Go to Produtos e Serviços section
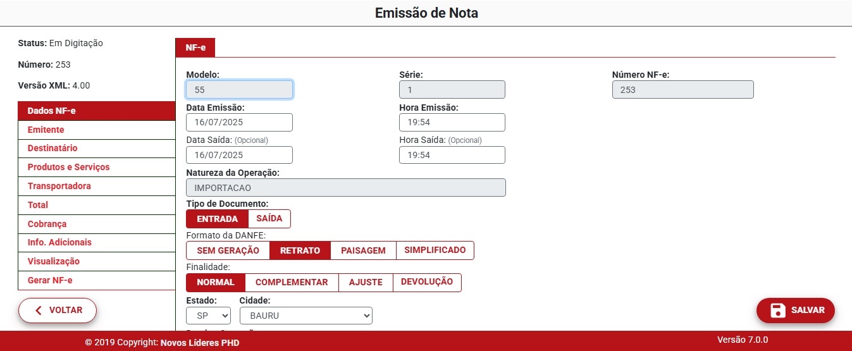This screenshot has width=852, height=351. coord(68,167)
